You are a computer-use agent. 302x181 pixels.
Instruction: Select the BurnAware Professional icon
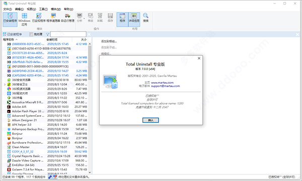pyautogui.click(x=9, y=142)
